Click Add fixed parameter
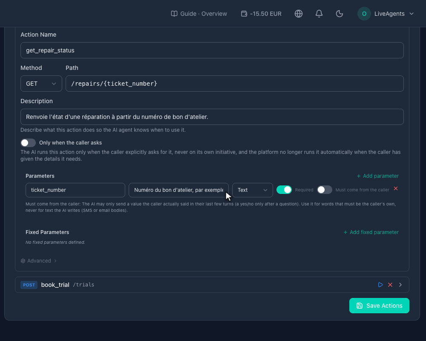Screen dimensions: 426x341 (371, 232)
